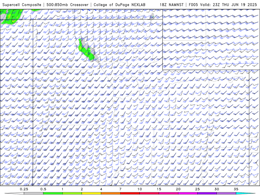Click the legend value '25'

(x=197, y=189)
